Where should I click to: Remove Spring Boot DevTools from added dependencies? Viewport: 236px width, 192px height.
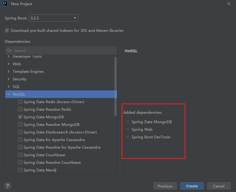[128, 137]
